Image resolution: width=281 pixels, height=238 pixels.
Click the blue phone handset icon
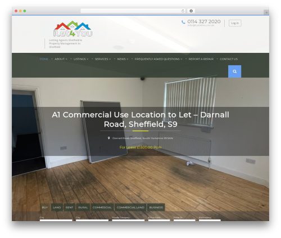[183, 22]
